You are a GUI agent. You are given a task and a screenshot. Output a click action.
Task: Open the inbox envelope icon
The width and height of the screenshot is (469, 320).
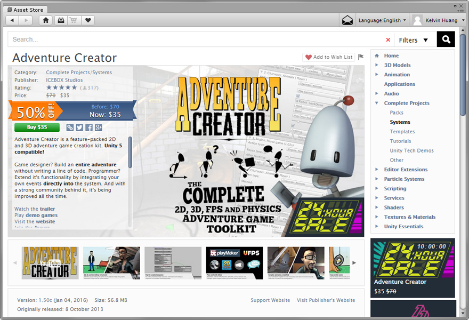347,20
